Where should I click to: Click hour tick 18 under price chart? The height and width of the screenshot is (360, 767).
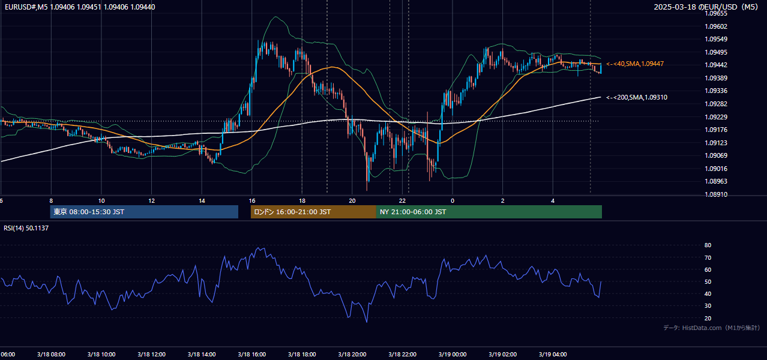point(302,200)
